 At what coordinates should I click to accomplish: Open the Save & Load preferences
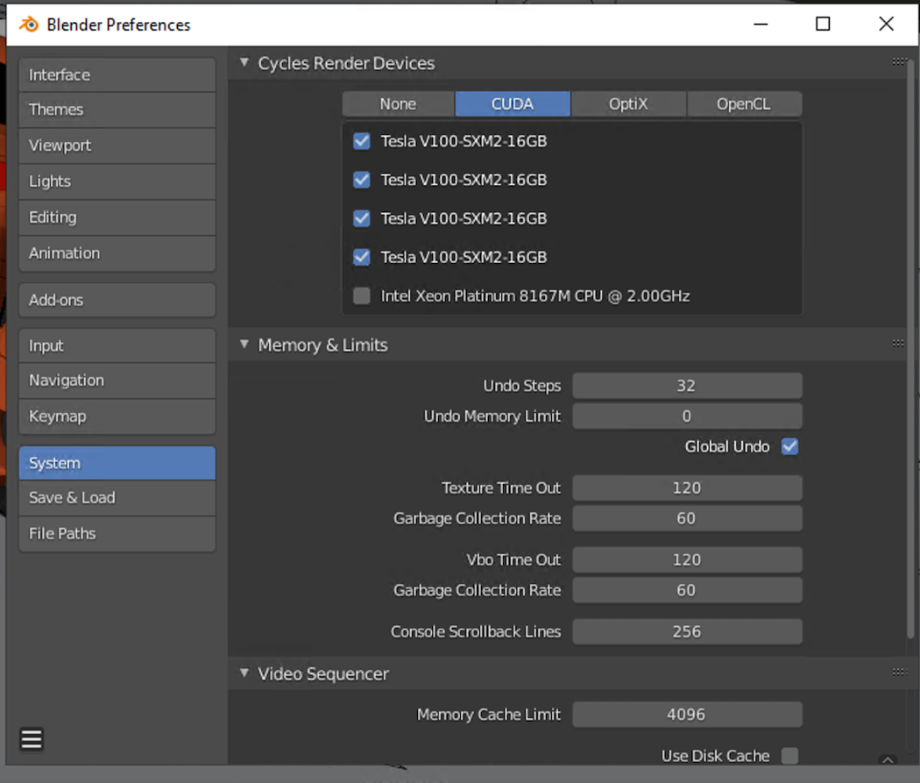point(117,497)
